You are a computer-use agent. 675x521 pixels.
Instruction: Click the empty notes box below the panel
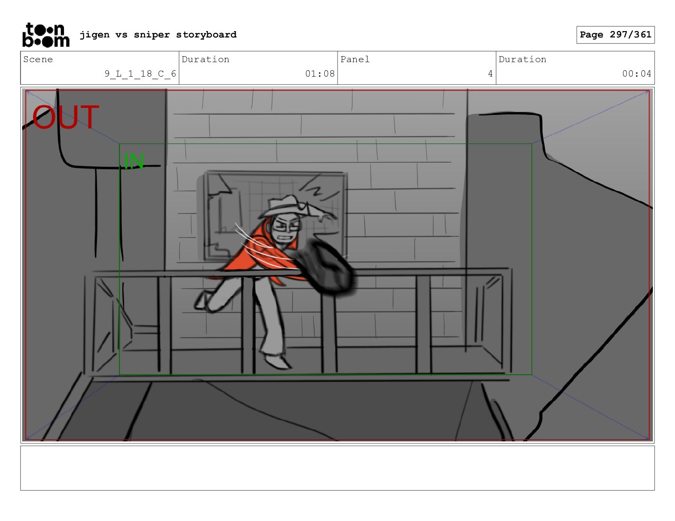(337, 468)
